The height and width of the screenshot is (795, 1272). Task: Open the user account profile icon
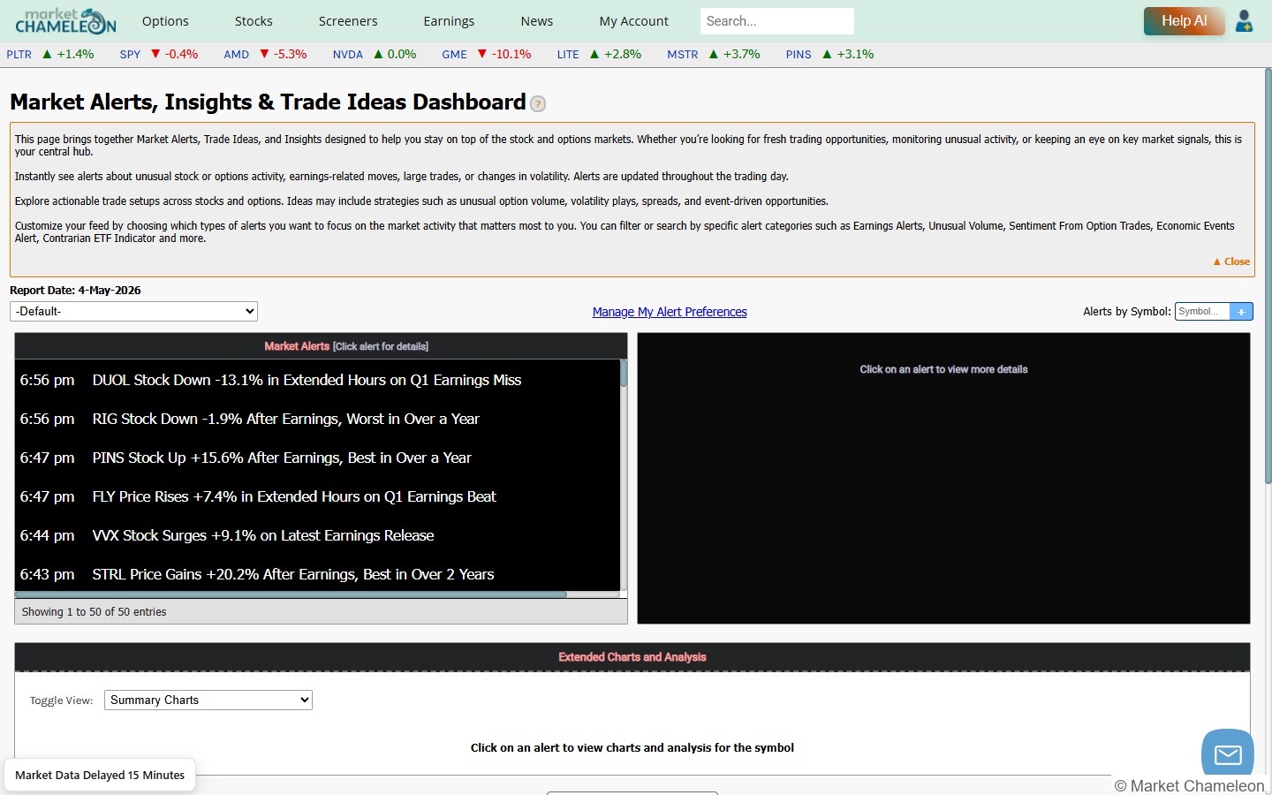coord(1244,20)
